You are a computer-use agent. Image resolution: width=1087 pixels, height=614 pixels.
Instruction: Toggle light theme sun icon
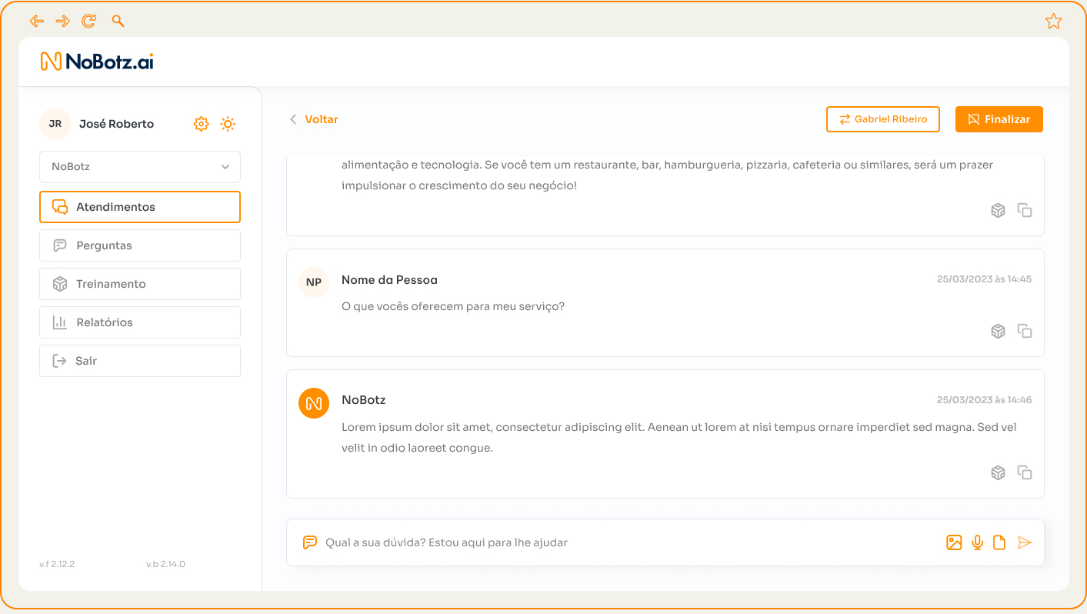228,124
